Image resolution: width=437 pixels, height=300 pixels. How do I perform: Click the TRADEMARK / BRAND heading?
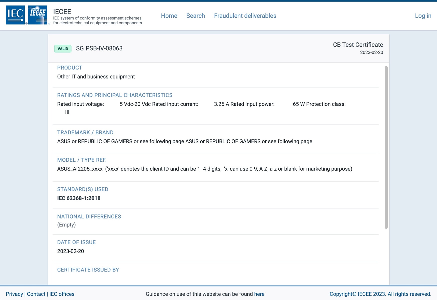pyautogui.click(x=85, y=132)
